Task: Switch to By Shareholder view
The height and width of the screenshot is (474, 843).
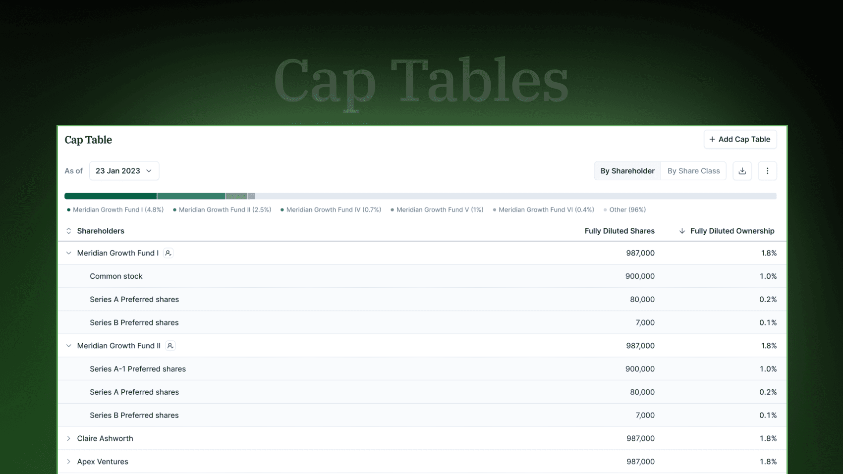Action: click(627, 171)
